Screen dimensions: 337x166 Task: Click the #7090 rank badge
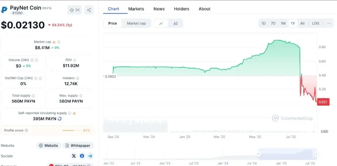17,13
